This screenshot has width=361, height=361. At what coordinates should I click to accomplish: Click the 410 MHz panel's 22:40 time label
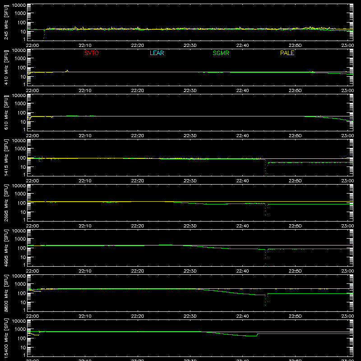242,91
